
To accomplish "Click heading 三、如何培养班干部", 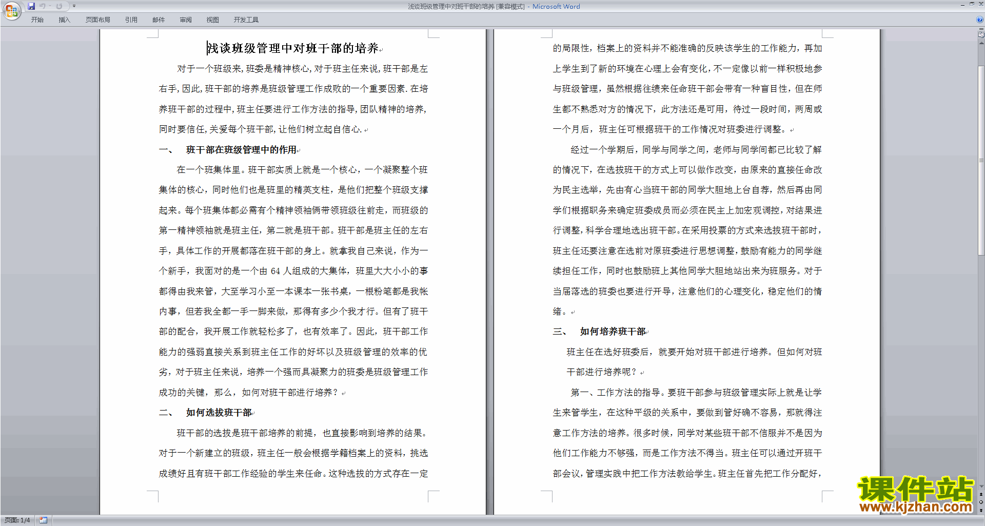I will click(599, 332).
